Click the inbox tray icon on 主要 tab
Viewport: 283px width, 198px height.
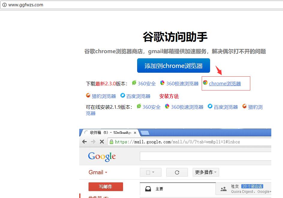point(148,189)
